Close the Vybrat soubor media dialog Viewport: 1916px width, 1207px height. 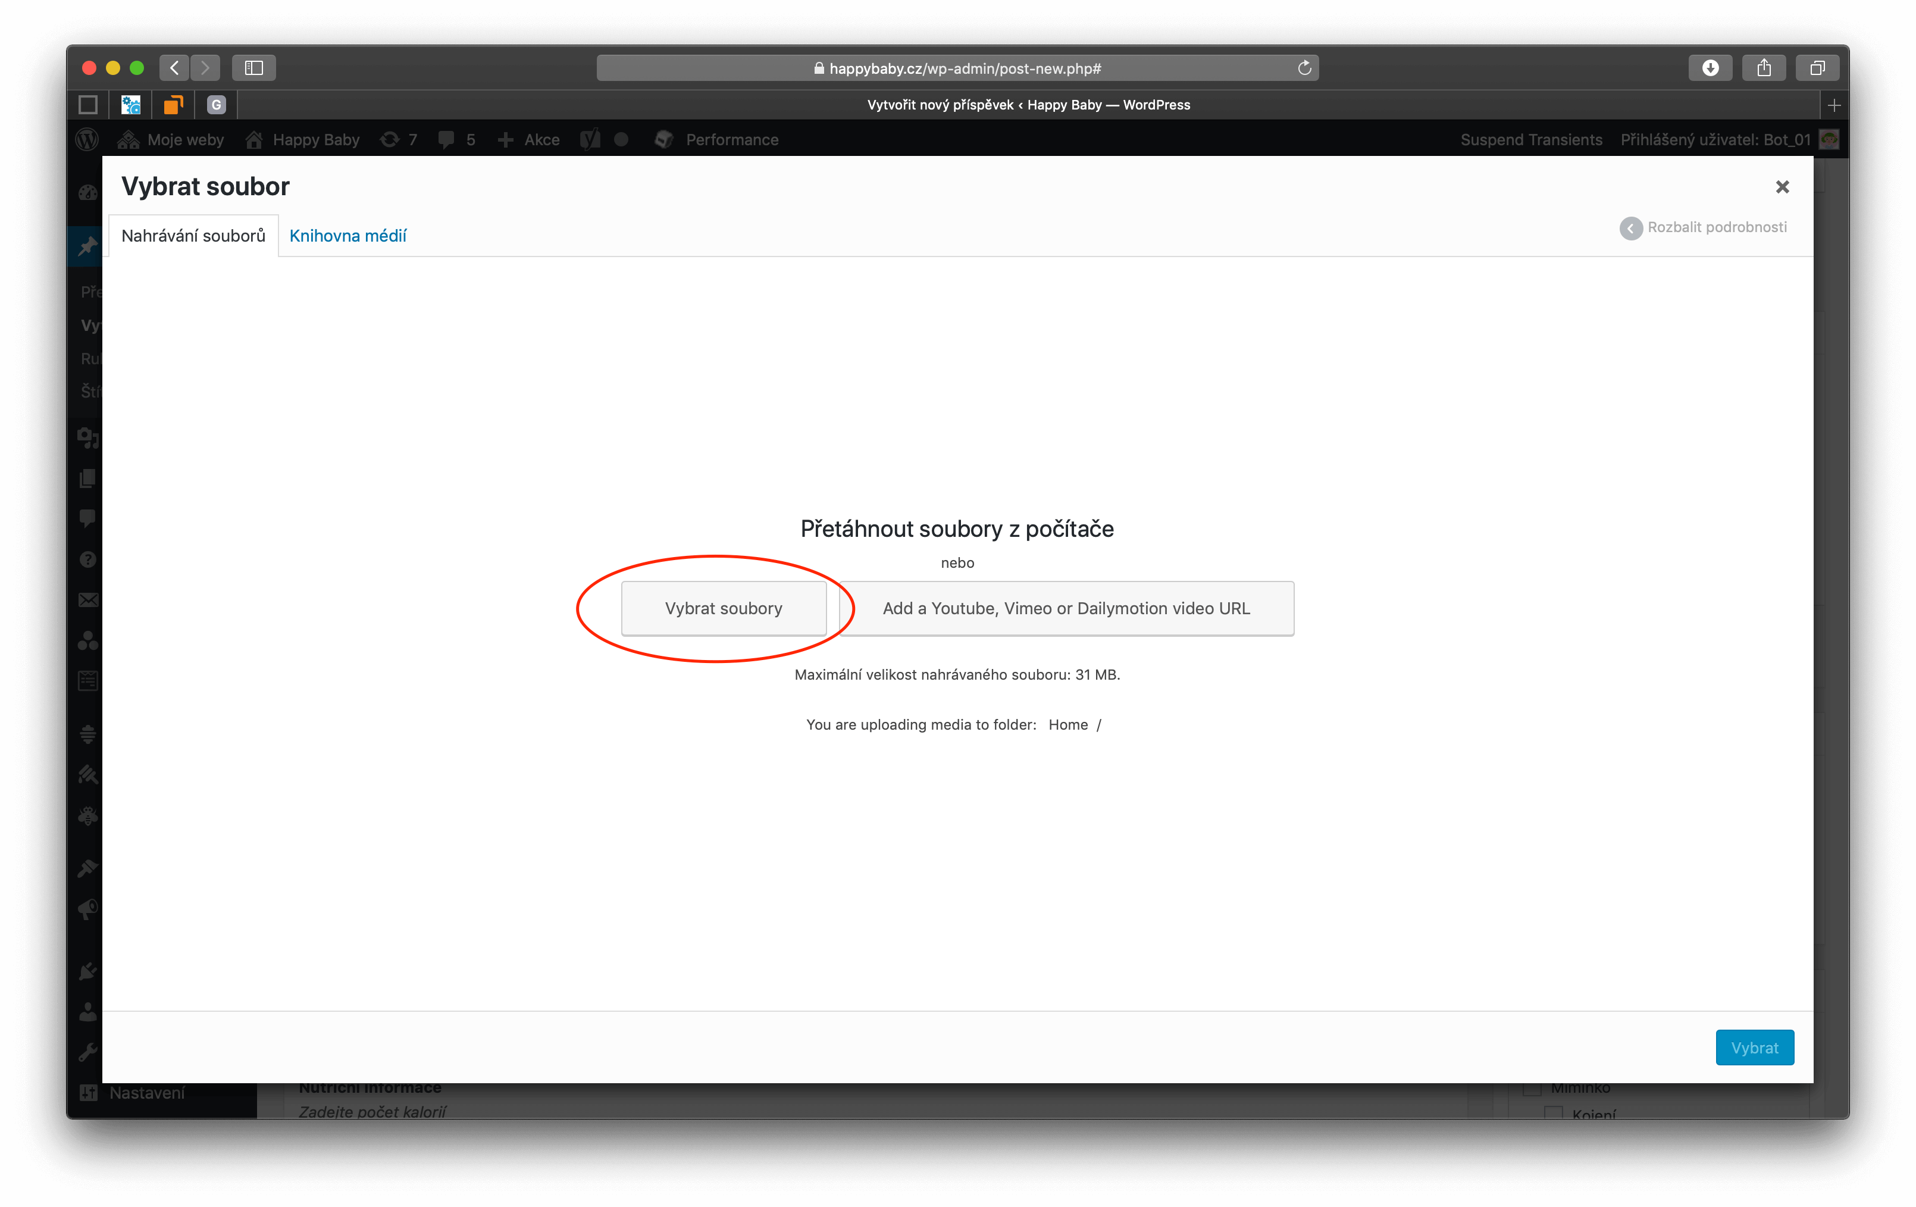pyautogui.click(x=1782, y=187)
